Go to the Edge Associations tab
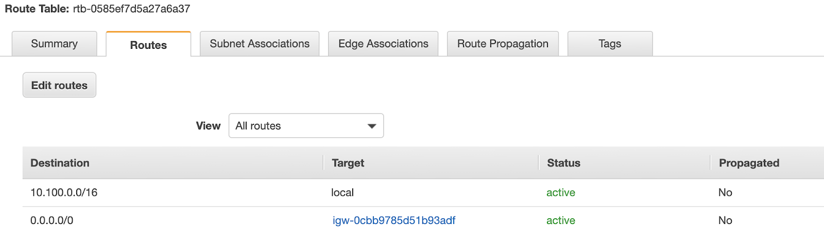Image resolution: width=824 pixels, height=245 pixels. coord(383,44)
